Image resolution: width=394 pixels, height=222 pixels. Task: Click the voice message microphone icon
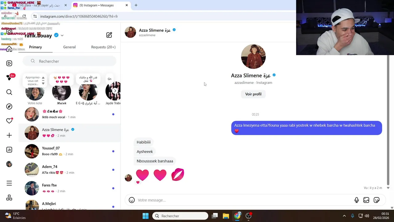coord(356,200)
